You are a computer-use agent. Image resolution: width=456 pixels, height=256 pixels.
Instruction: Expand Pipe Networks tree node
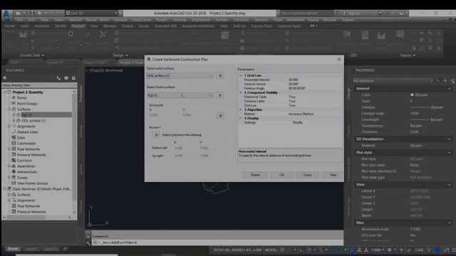pyautogui.click(x=9, y=149)
